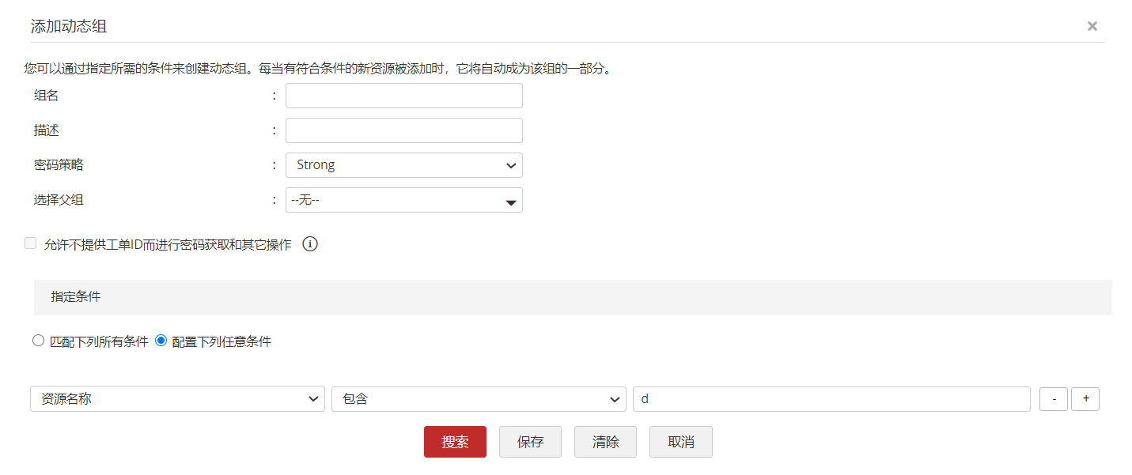This screenshot has width=1132, height=475.
Task: Remove condition row with minus button
Action: click(1054, 399)
